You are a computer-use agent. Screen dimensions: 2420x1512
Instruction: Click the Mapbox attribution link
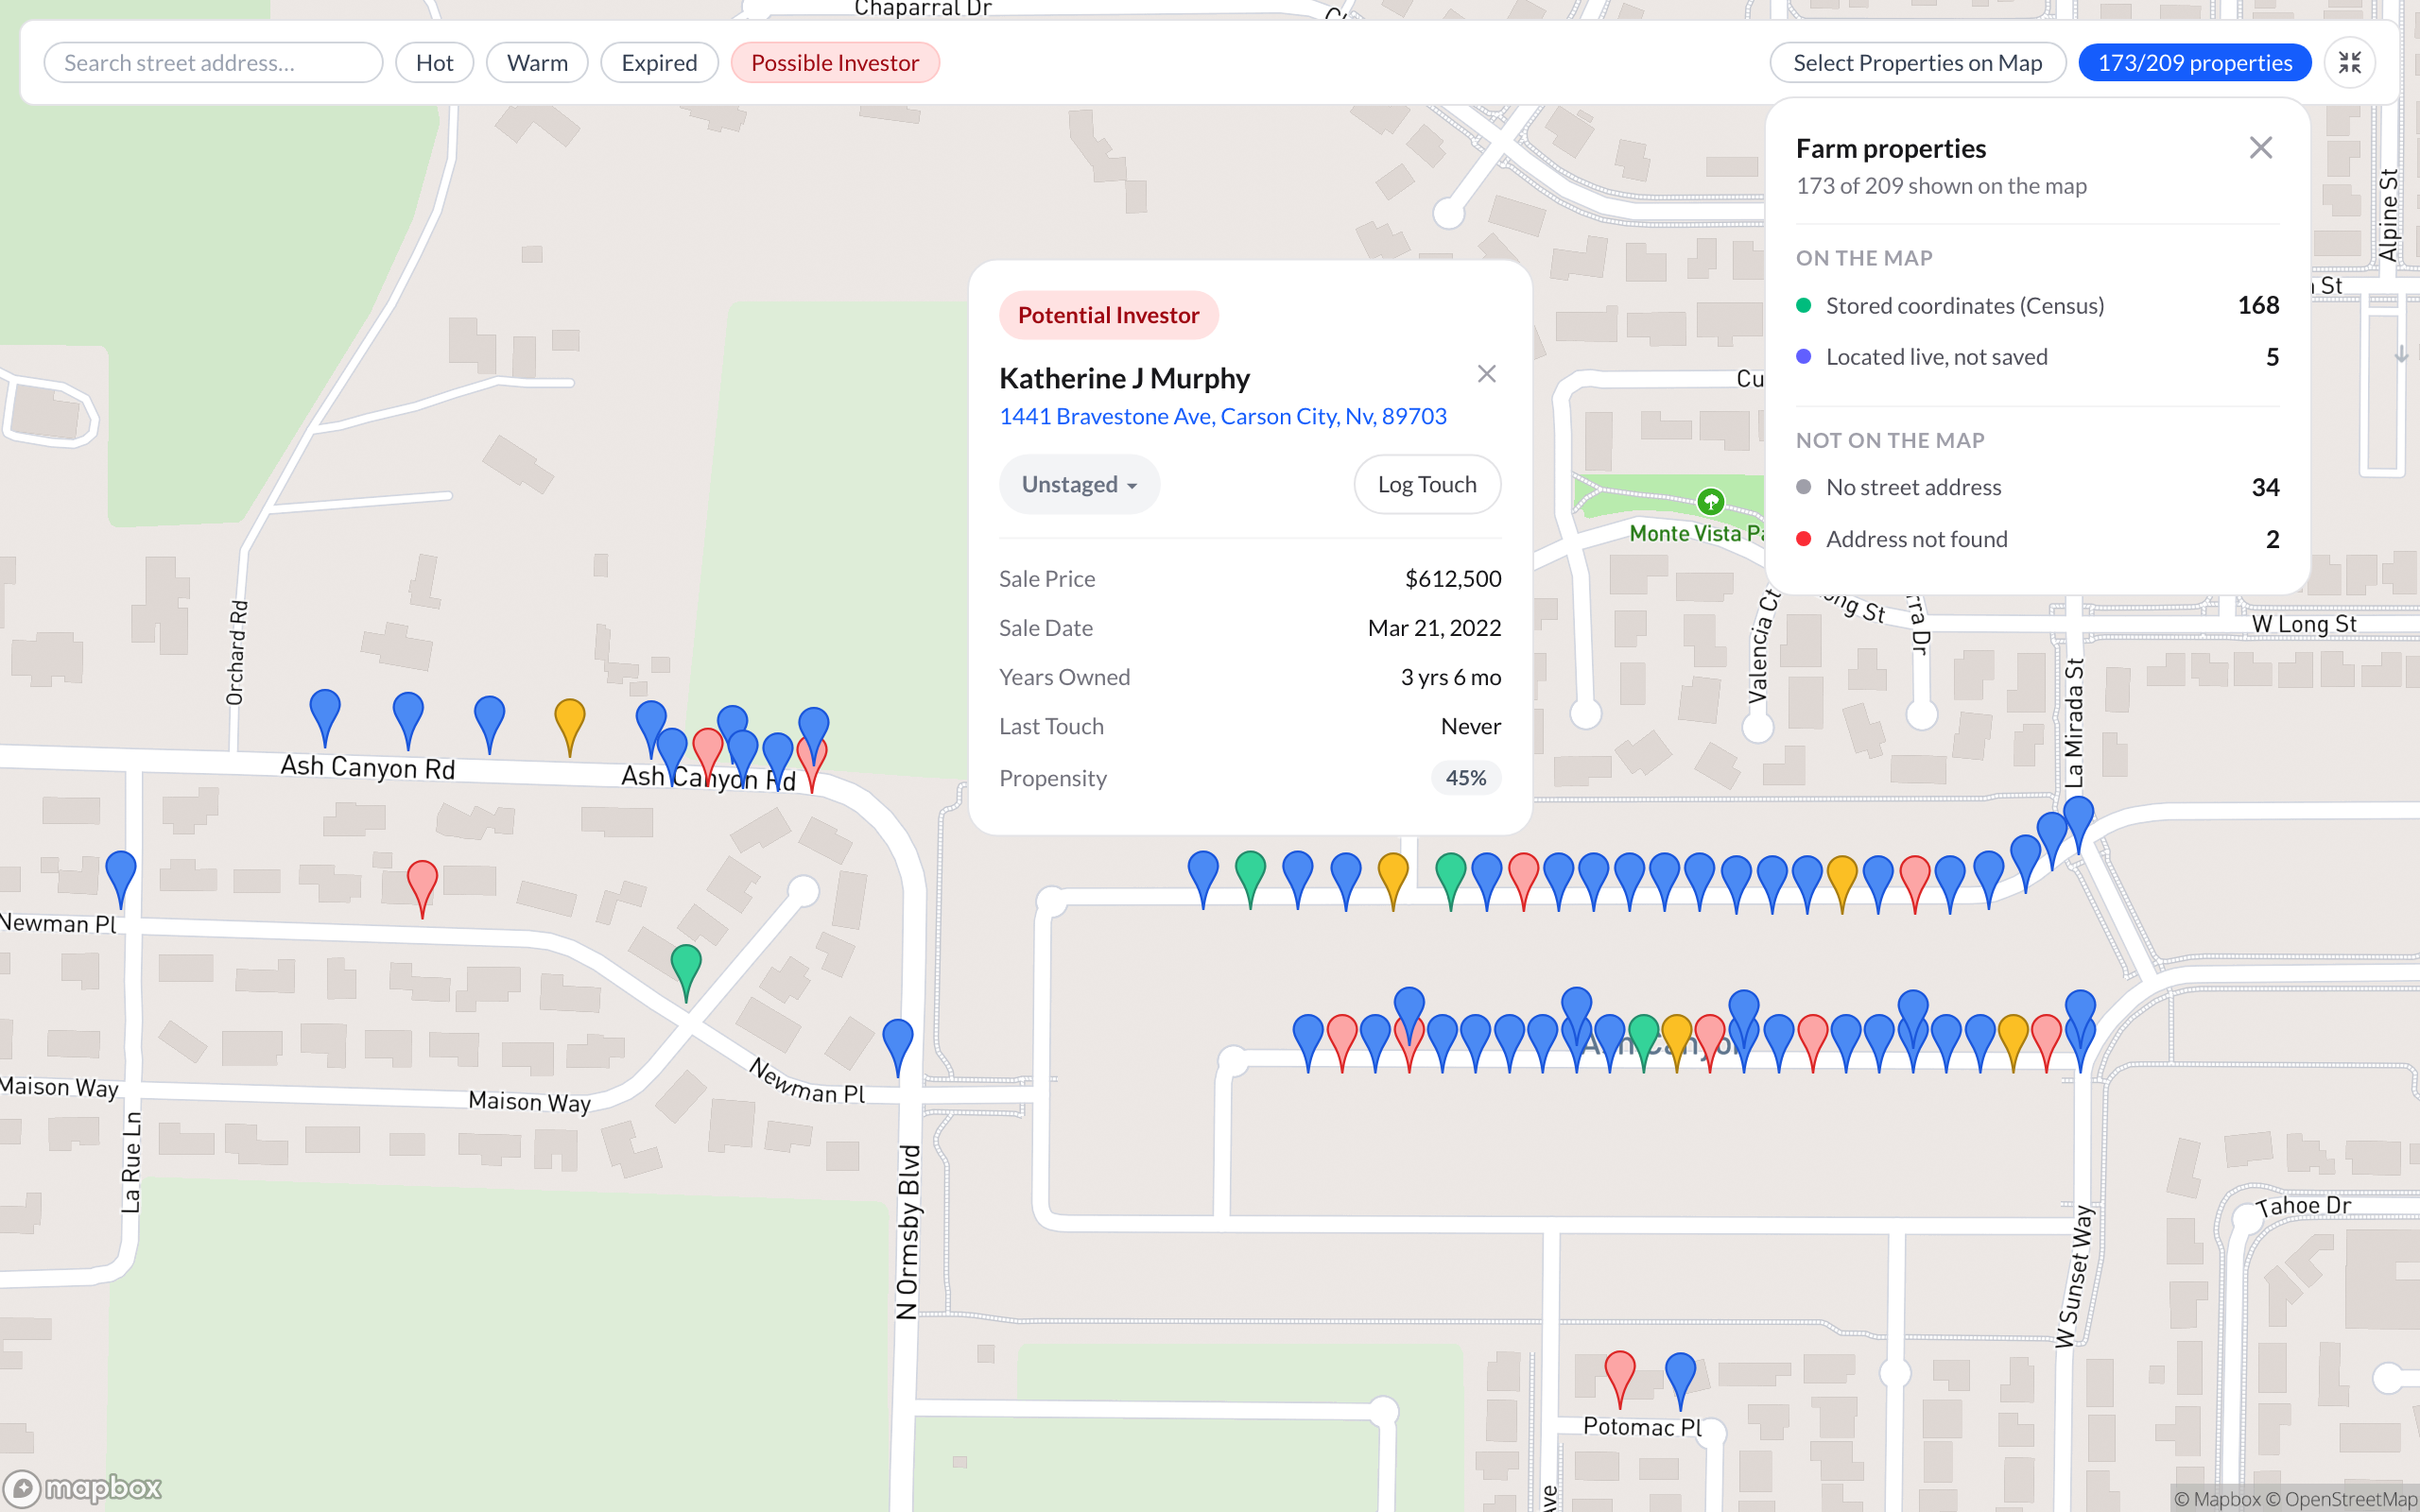pos(2216,1498)
